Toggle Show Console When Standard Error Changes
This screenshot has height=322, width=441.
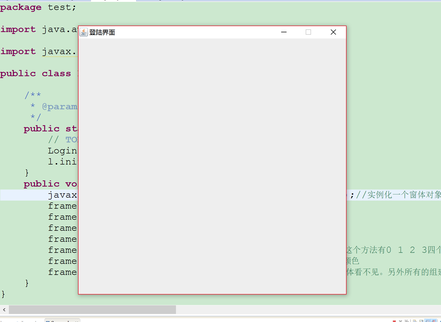434,321
